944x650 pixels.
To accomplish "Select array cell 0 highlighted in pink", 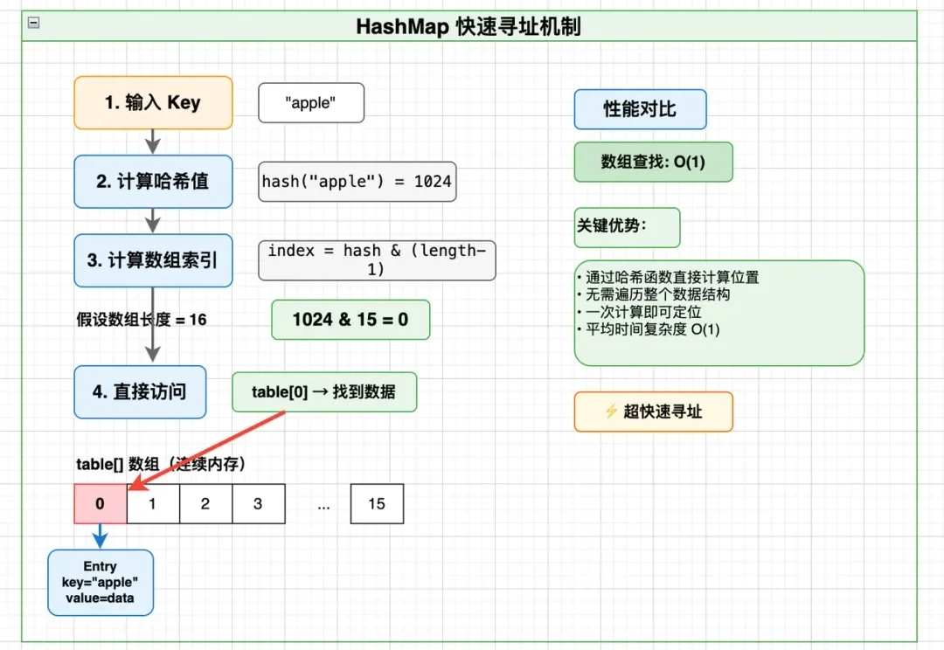I will [x=100, y=503].
